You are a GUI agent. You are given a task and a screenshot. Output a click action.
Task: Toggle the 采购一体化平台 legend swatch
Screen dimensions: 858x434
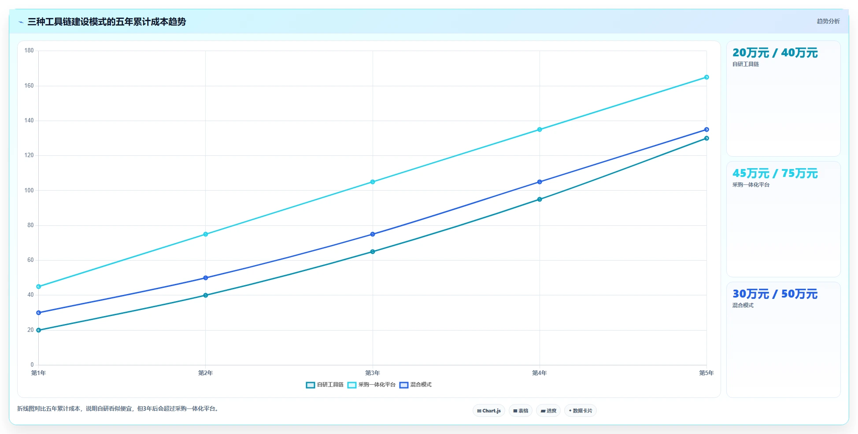click(x=352, y=385)
